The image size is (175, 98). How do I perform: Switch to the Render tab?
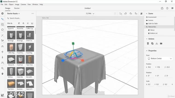point(17,8)
